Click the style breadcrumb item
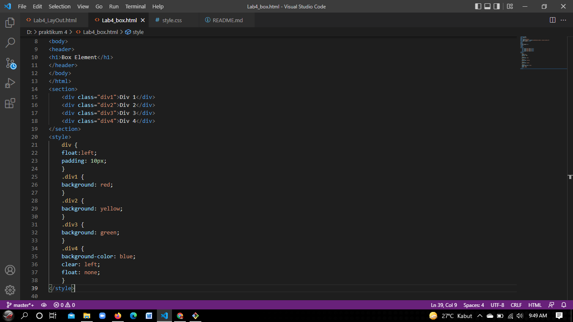This screenshot has height=322, width=573. 138,31
